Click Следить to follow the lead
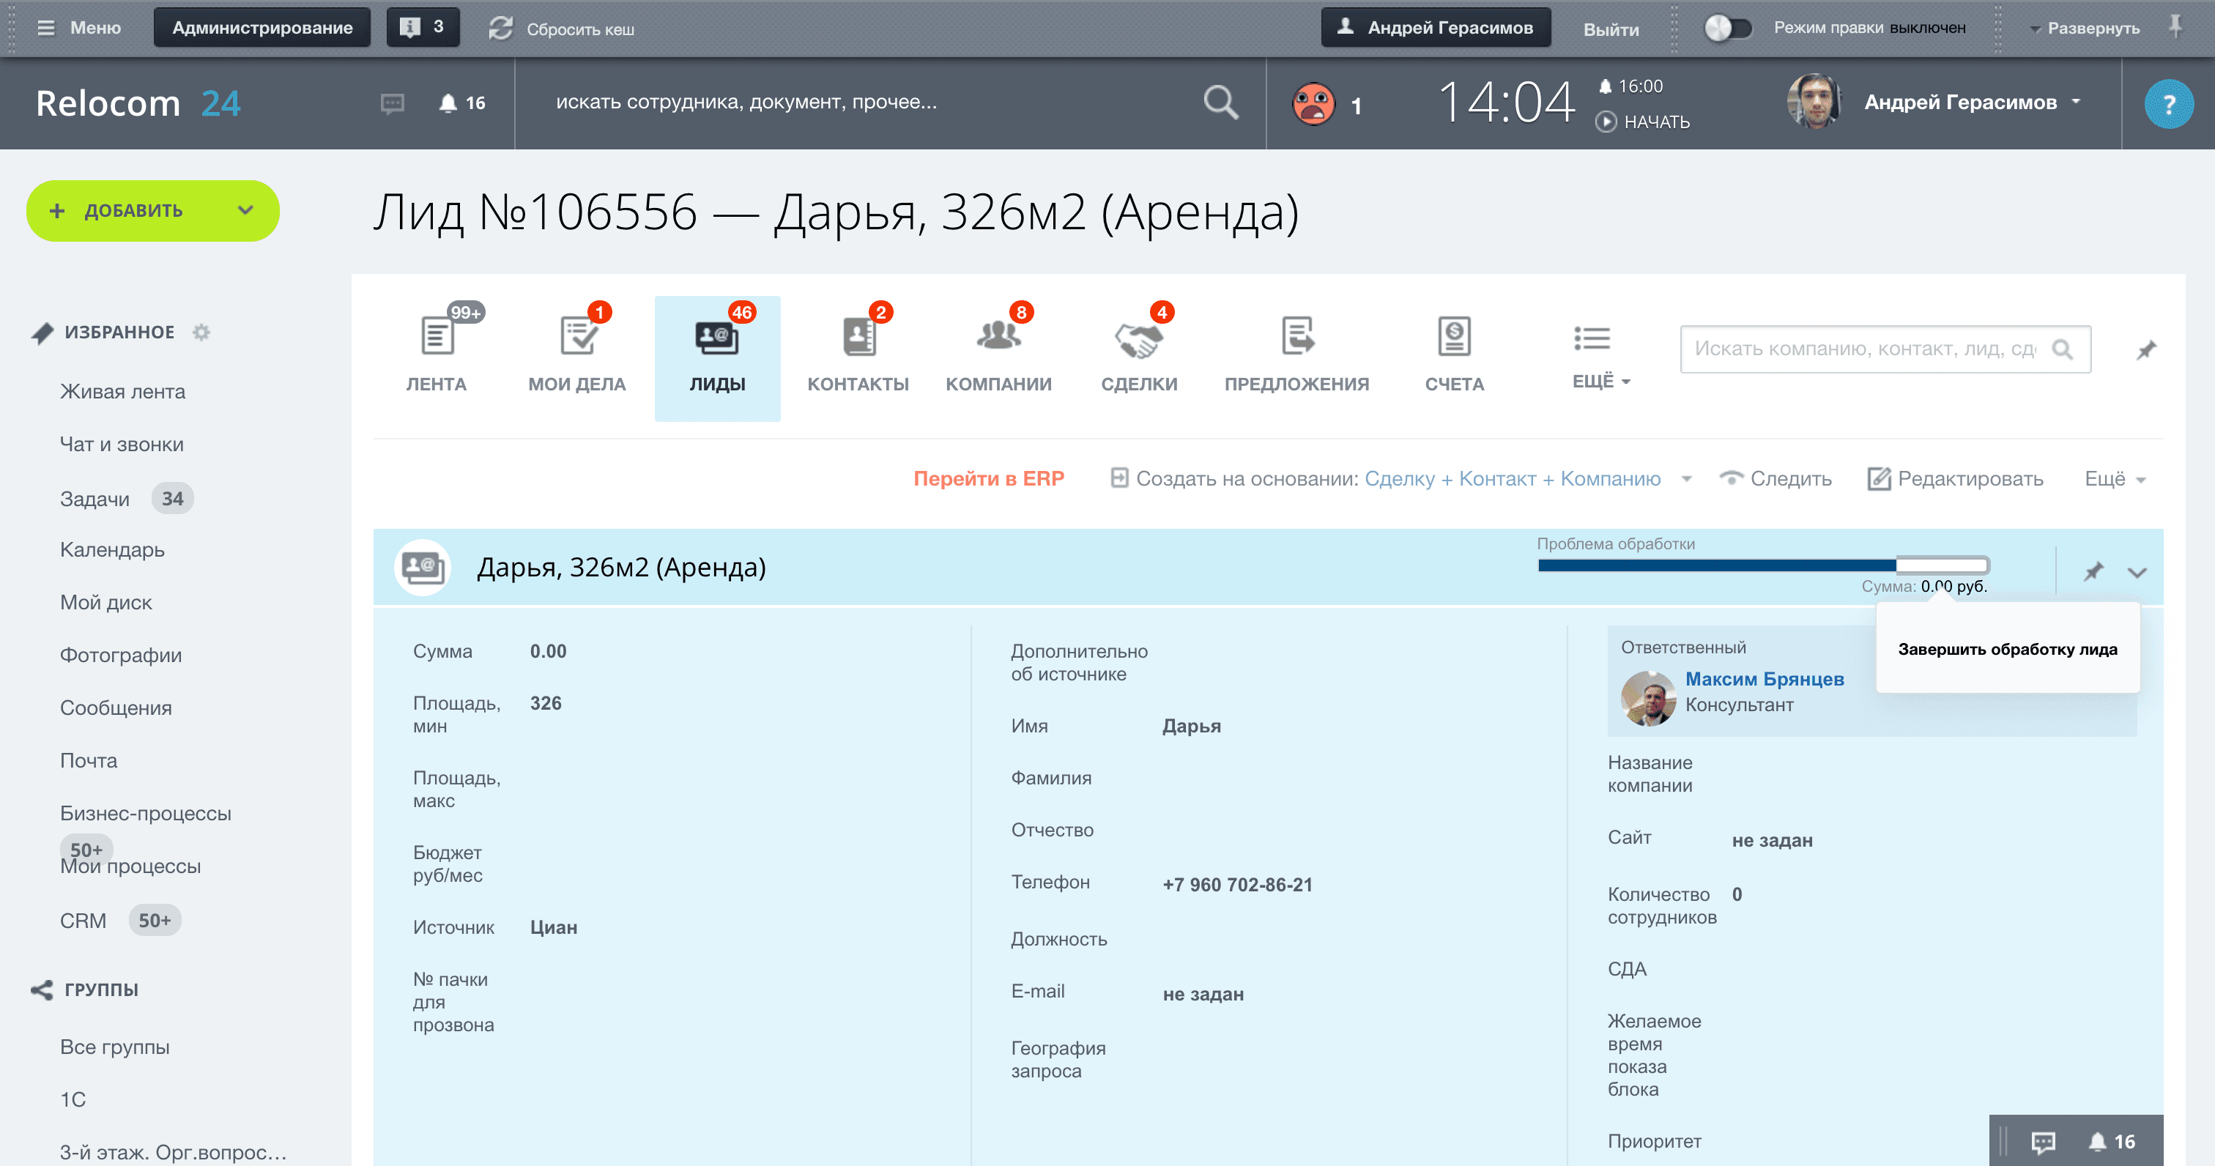The image size is (2215, 1166). pyautogui.click(x=1776, y=478)
